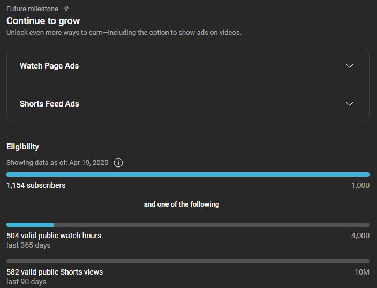Open the Watch Page Ads label

click(49, 66)
